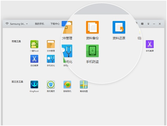Switch to 我的手机 tab
Screen dimensions: 167x126
[40, 24]
